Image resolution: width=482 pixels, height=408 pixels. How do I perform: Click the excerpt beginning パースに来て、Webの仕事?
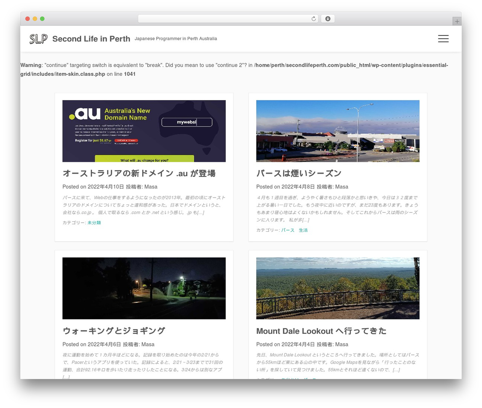tap(144, 205)
